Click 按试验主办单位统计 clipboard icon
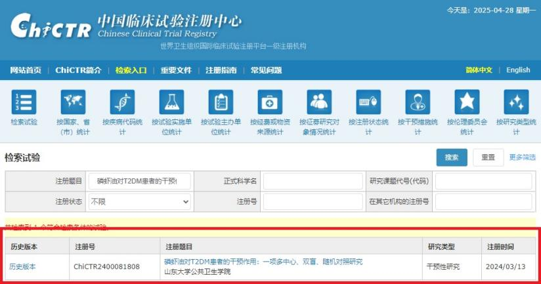 click(221, 102)
